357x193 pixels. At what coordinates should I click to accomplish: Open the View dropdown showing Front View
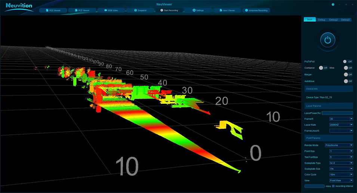point(341,181)
